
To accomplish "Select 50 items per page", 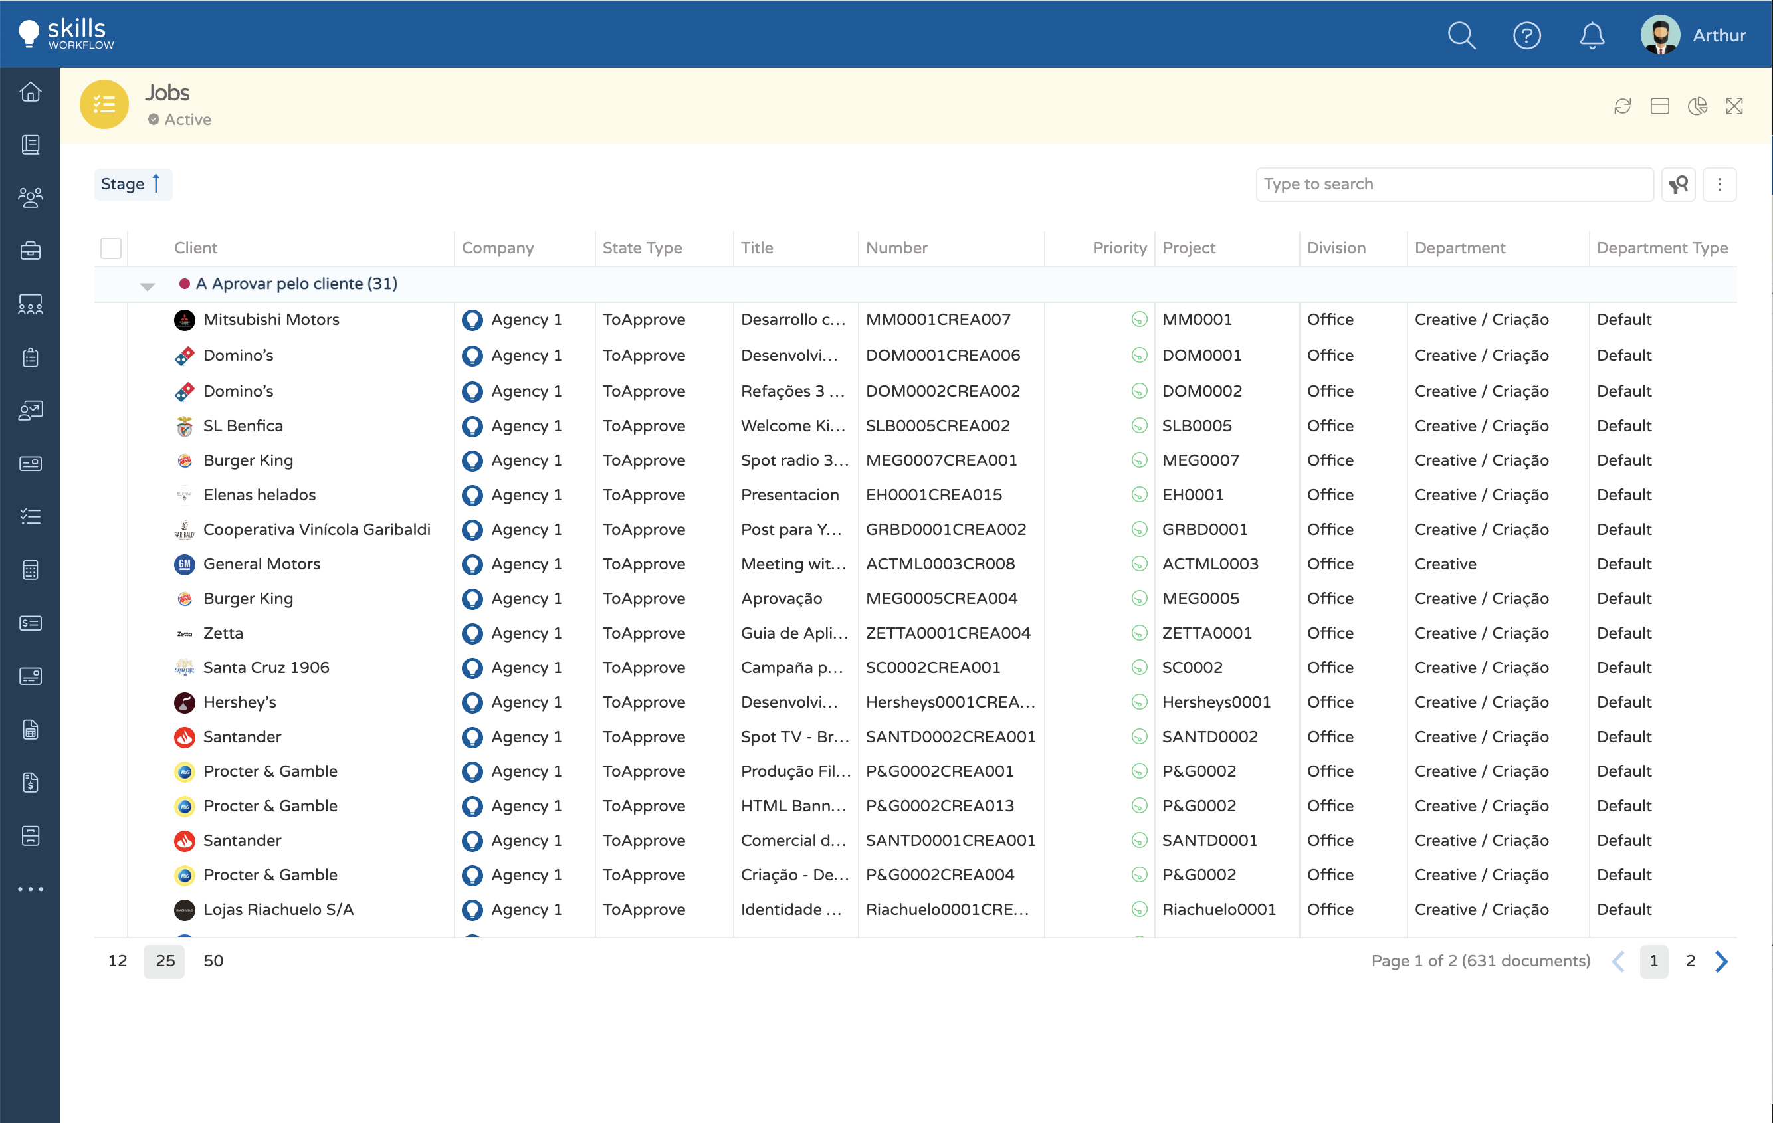I will pos(213,960).
